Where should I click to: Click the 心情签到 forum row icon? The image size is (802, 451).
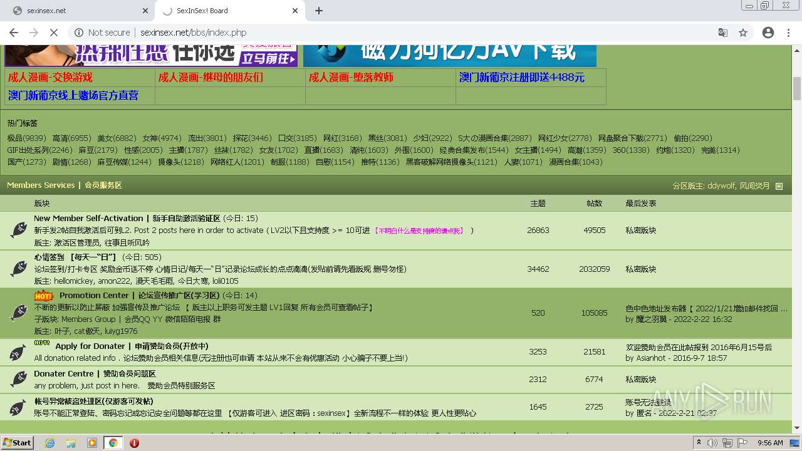(18, 269)
